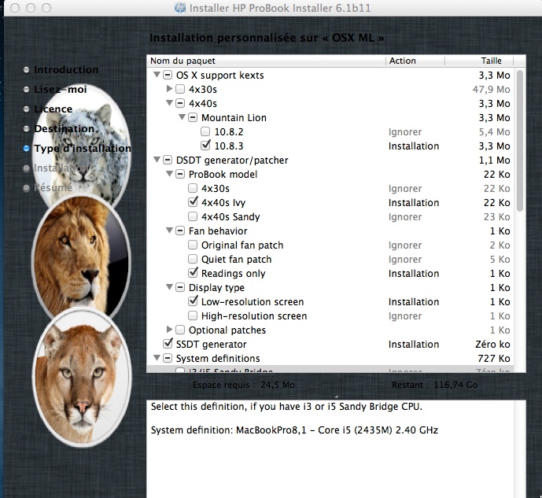Uncheck the 10.8.3 checkbox
Image resolution: width=542 pixels, height=498 pixels.
[205, 145]
